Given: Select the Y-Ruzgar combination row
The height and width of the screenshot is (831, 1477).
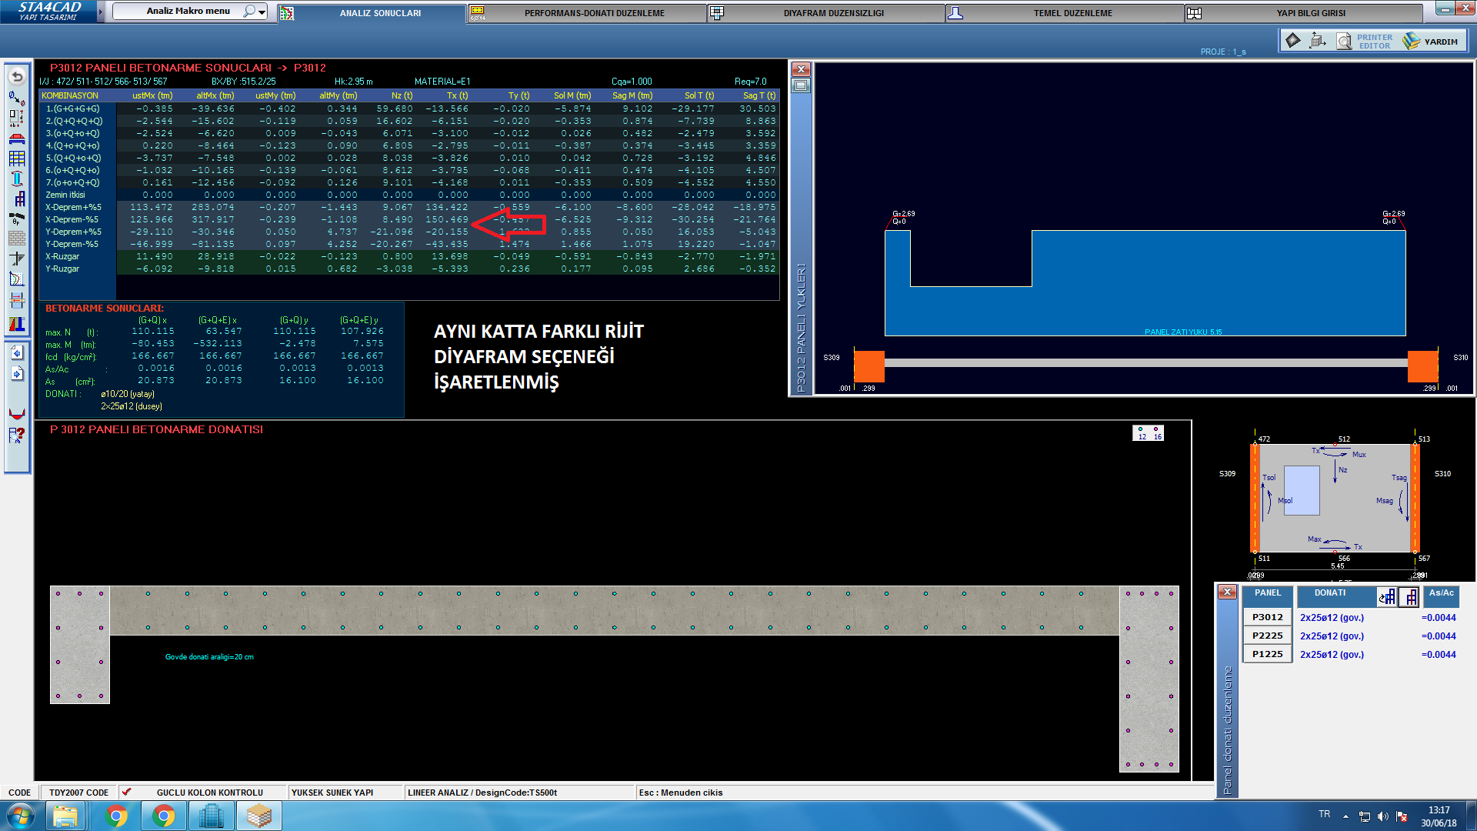Looking at the screenshot, I should pos(409,269).
